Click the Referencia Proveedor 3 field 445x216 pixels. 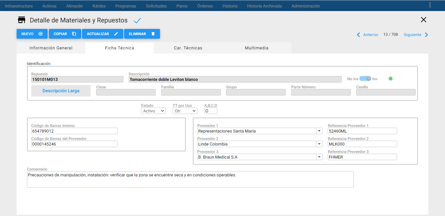point(362,157)
